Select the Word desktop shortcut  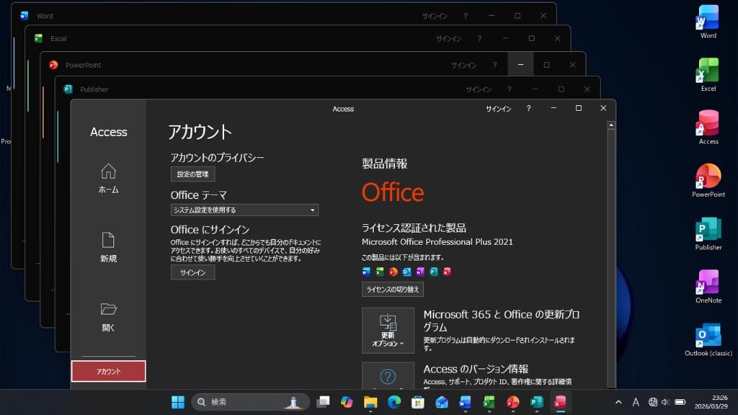pos(708,22)
